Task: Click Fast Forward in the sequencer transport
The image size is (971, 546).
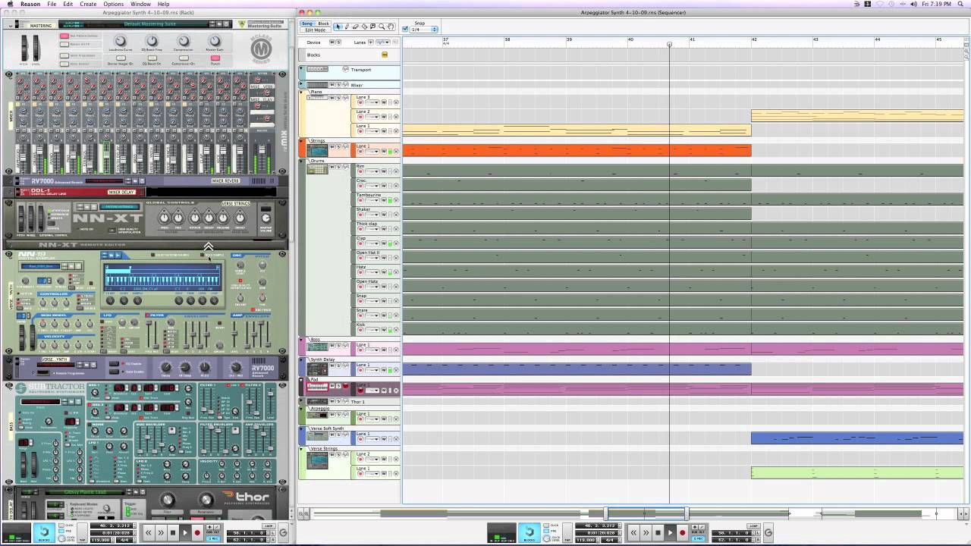Action: pos(646,532)
